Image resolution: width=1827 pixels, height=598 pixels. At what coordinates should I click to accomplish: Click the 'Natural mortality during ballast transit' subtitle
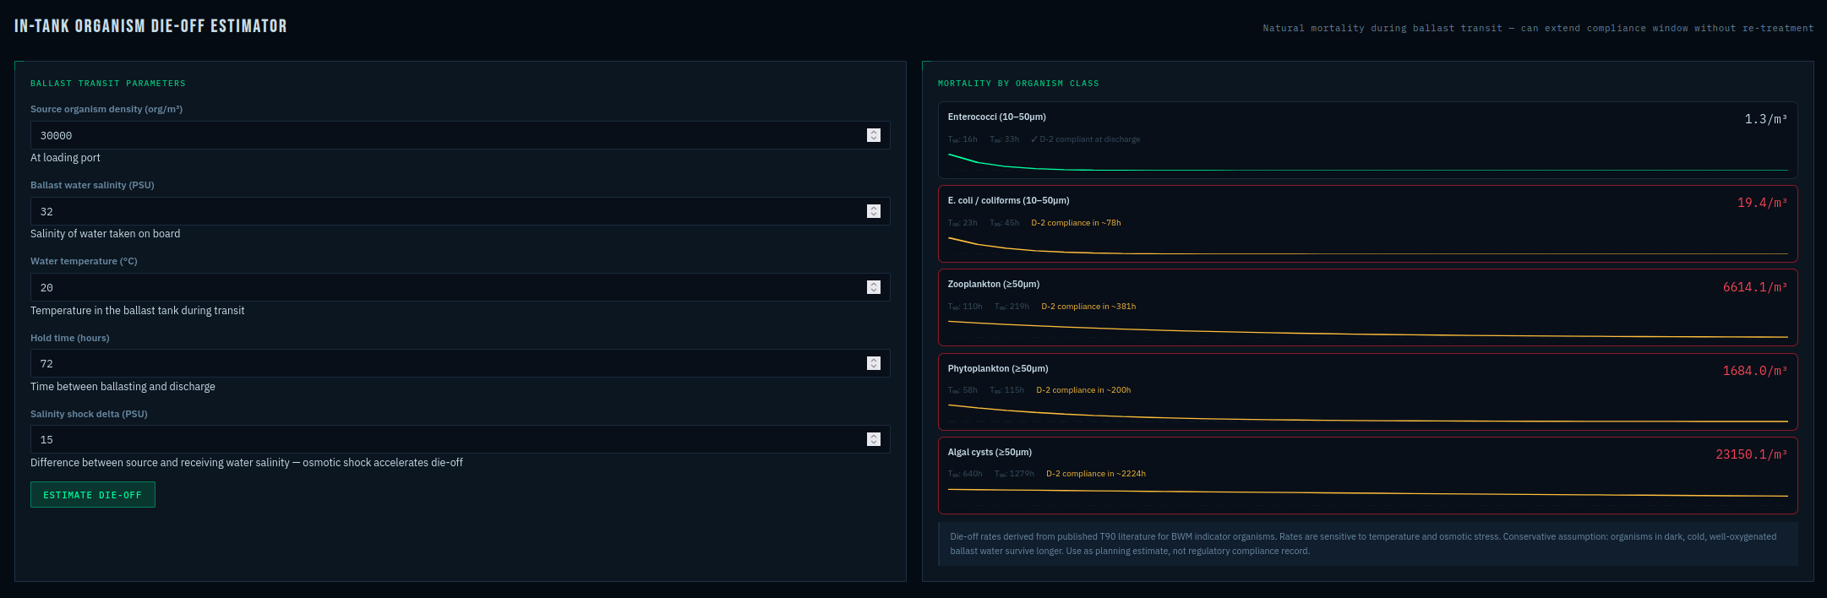(1538, 28)
